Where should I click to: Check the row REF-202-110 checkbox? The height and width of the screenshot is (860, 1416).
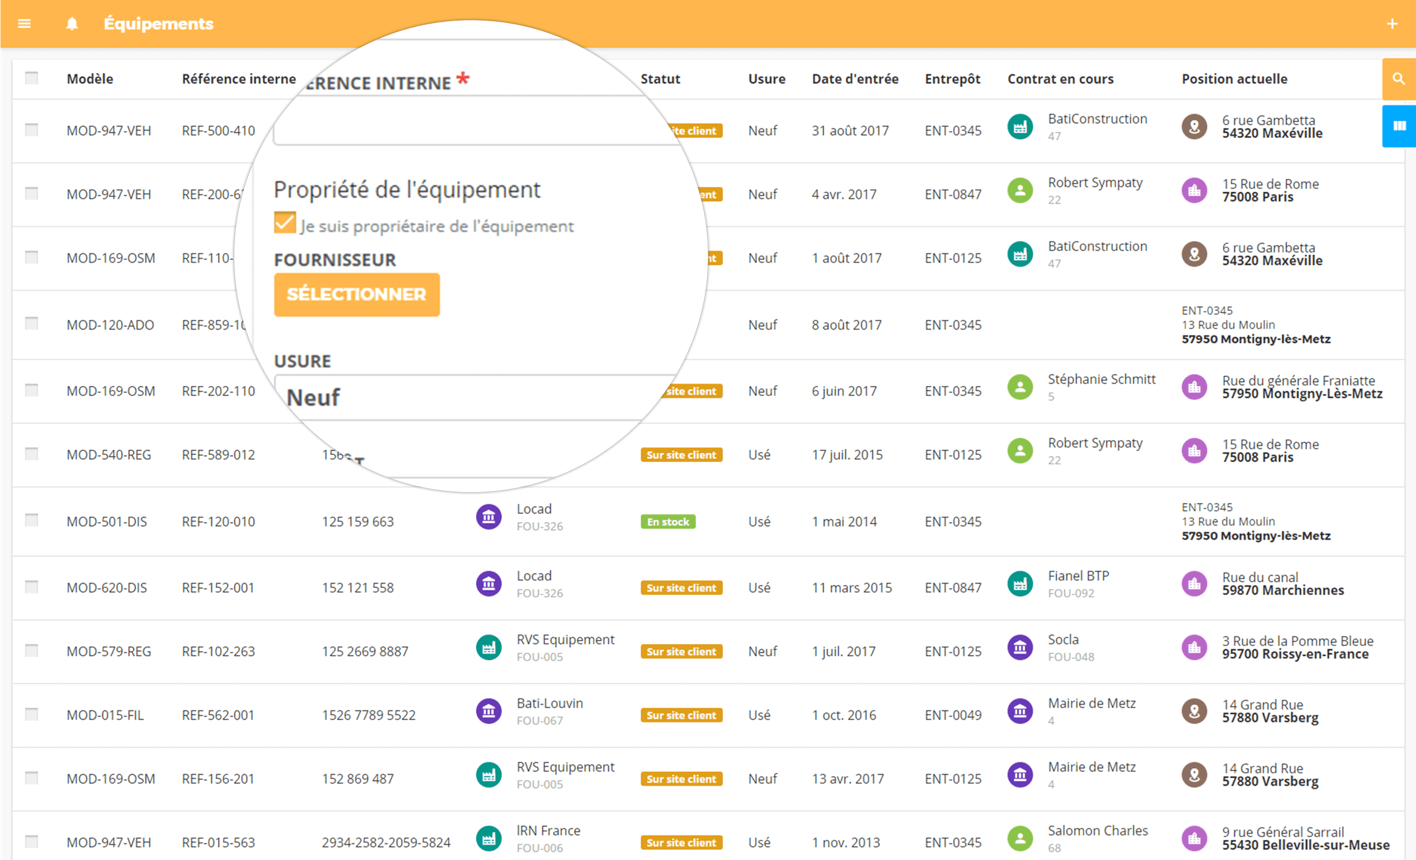click(x=32, y=390)
